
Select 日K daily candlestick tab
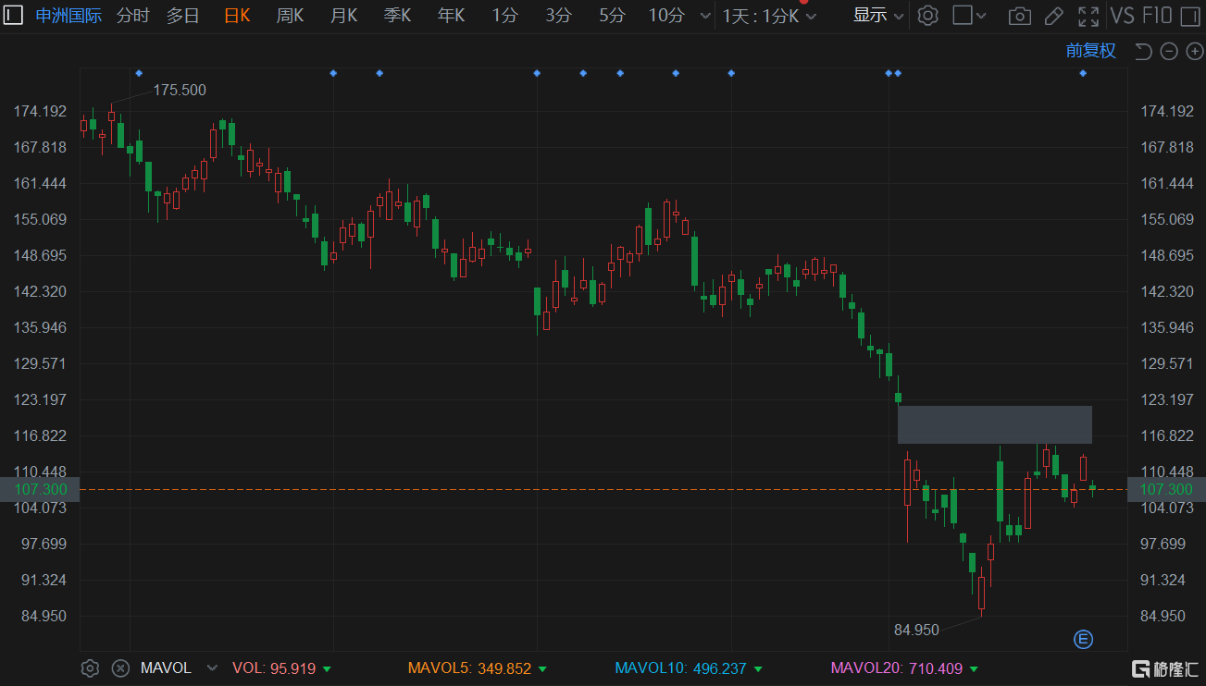[x=237, y=16]
